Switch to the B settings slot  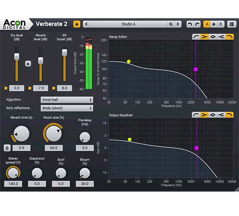click(221, 24)
